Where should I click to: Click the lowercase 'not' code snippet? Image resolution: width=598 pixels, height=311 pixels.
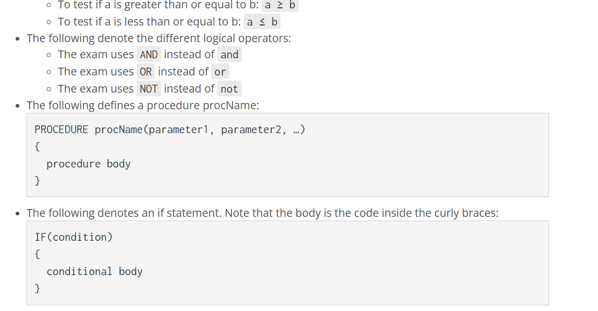coord(229,89)
